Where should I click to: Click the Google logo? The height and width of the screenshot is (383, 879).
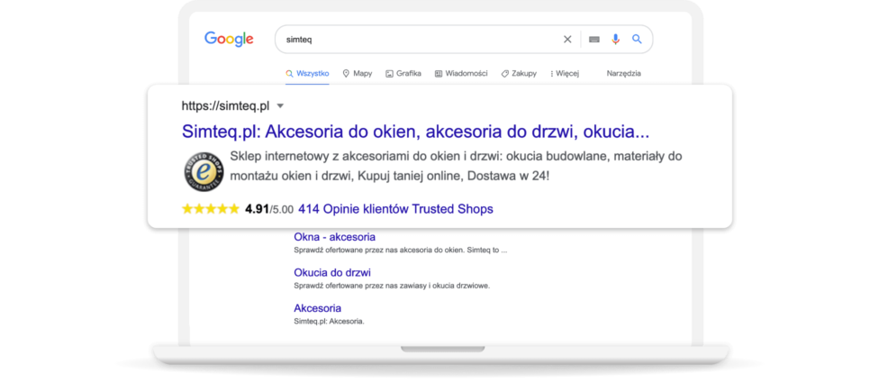click(229, 40)
